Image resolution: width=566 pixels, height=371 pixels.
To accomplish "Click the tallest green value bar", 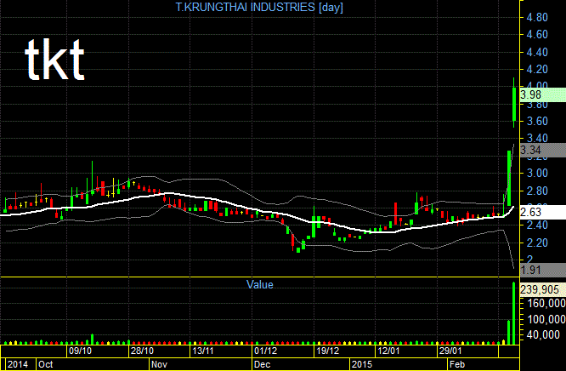I will (x=514, y=313).
